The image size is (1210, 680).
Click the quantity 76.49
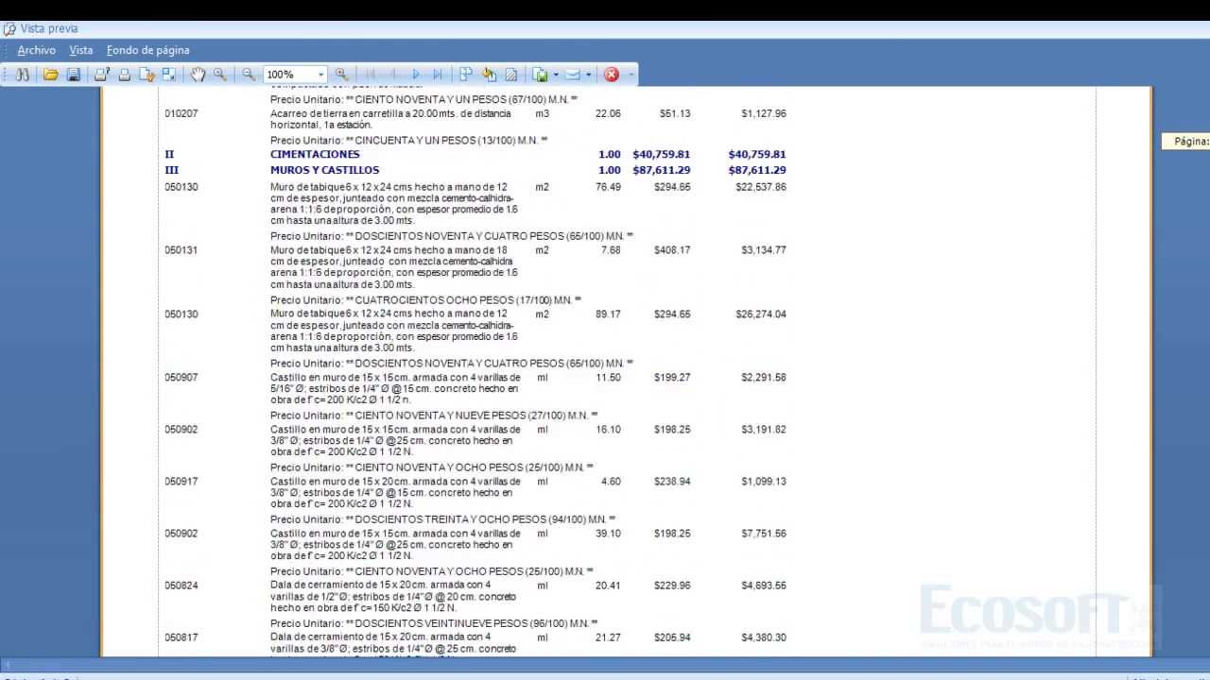pyautogui.click(x=608, y=187)
